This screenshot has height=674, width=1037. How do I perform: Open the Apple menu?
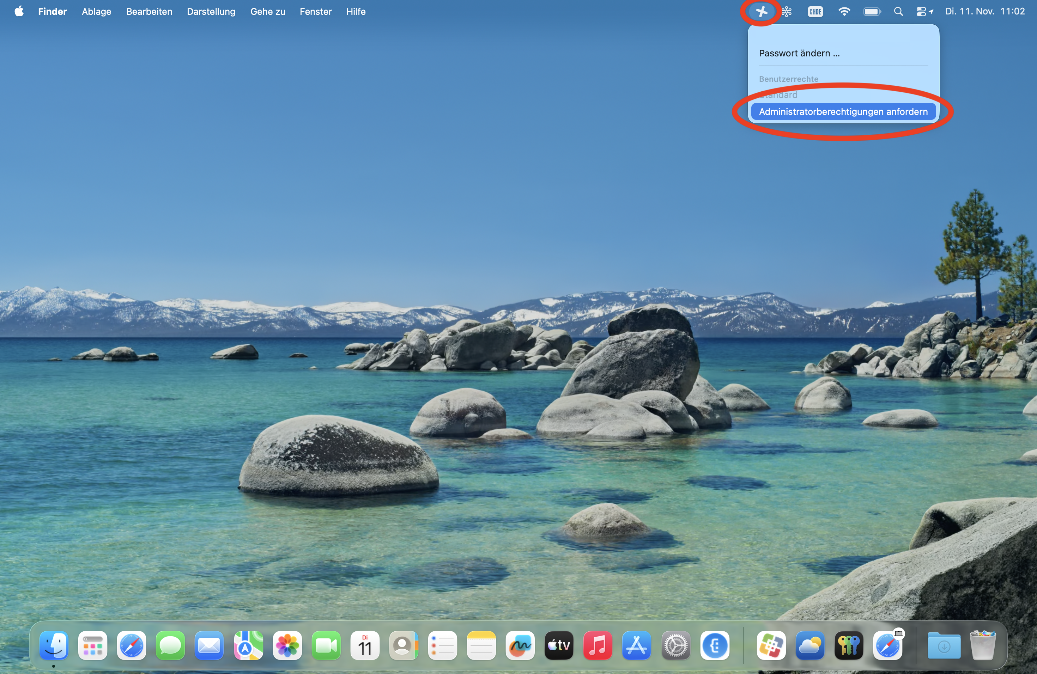tap(19, 11)
